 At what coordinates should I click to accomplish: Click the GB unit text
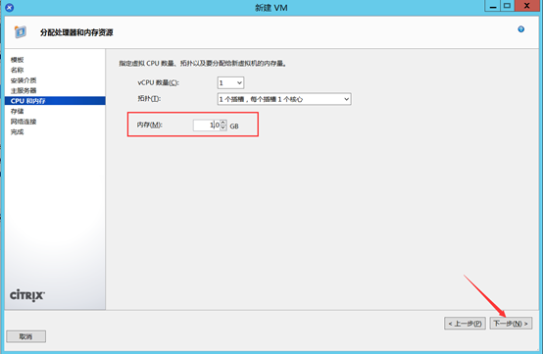click(x=234, y=126)
